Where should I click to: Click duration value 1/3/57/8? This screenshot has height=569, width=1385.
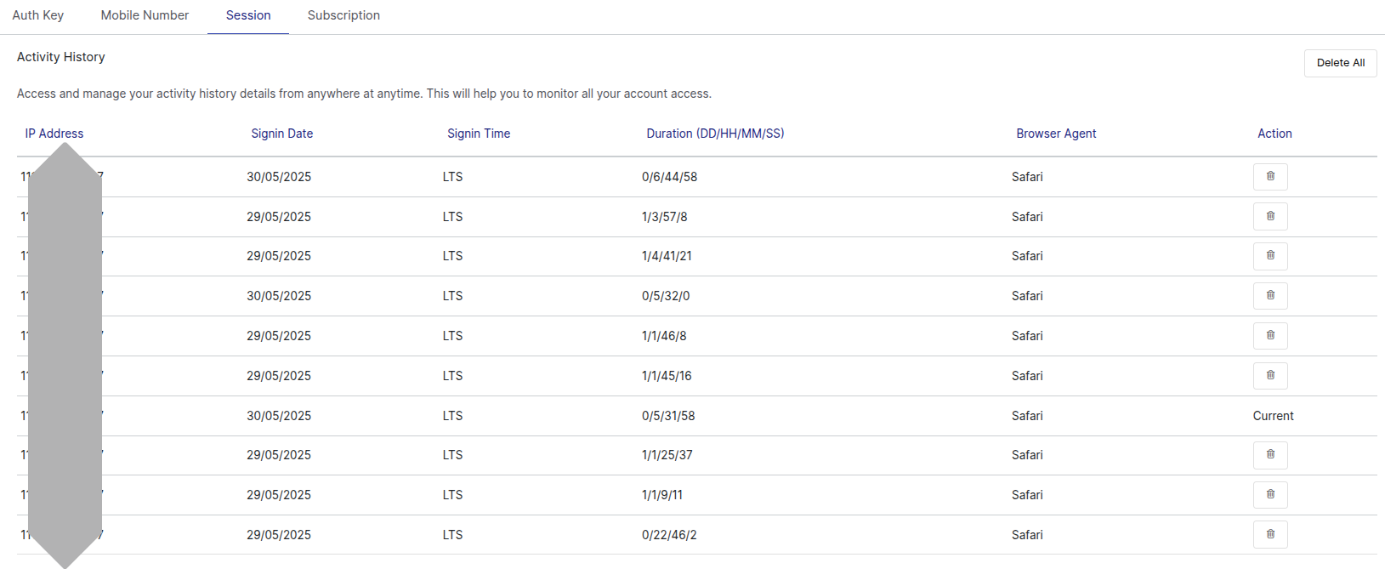pos(665,217)
